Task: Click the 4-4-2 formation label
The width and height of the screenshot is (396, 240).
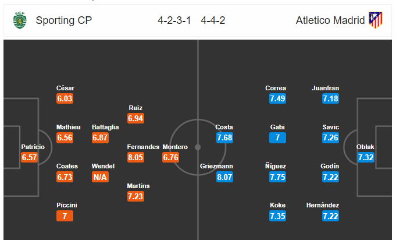Action: click(x=213, y=20)
